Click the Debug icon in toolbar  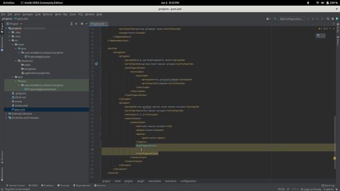[x=313, y=19]
